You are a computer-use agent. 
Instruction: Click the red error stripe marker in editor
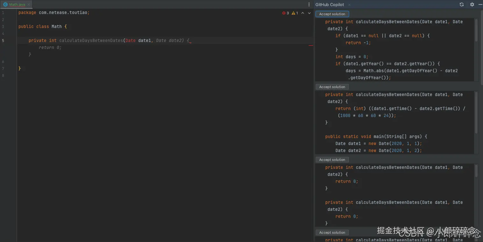pyautogui.click(x=311, y=45)
